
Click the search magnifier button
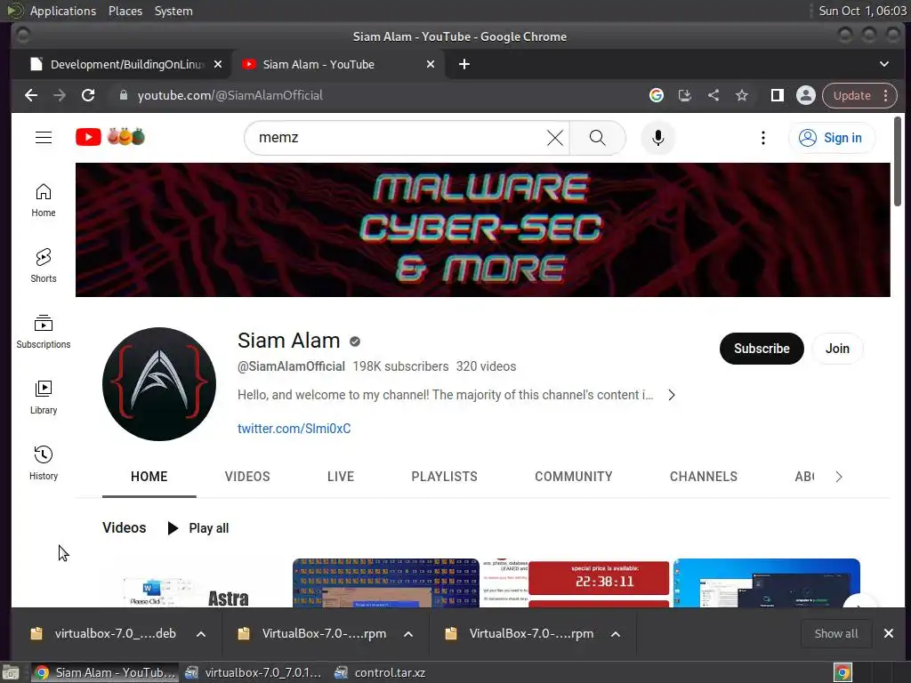(x=597, y=138)
